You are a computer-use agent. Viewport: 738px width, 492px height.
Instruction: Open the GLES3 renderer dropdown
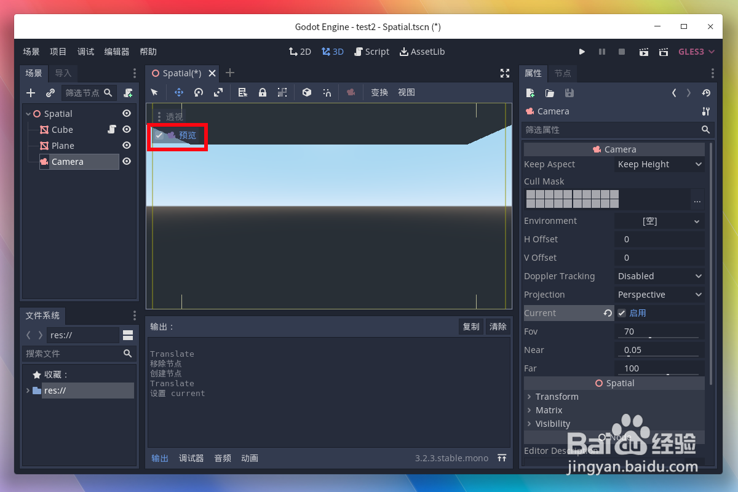click(696, 52)
